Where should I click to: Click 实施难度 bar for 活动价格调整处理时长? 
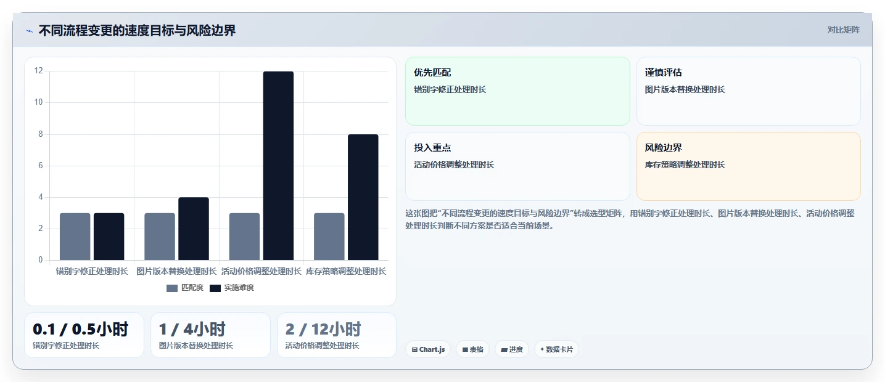coord(278,166)
